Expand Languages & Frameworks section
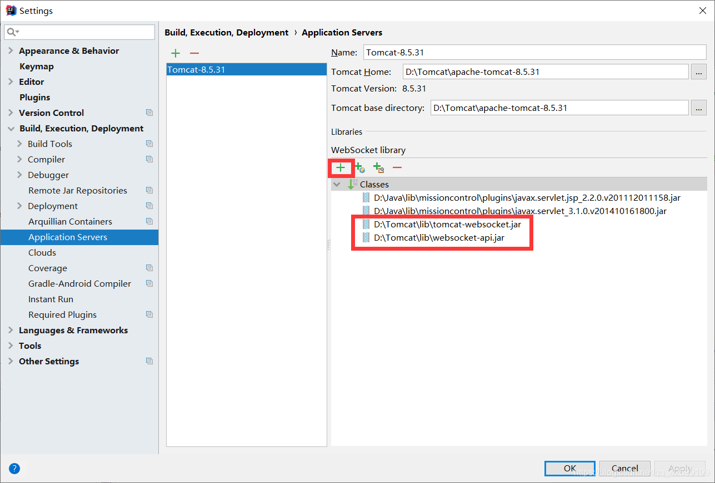Image resolution: width=715 pixels, height=483 pixels. 11,330
